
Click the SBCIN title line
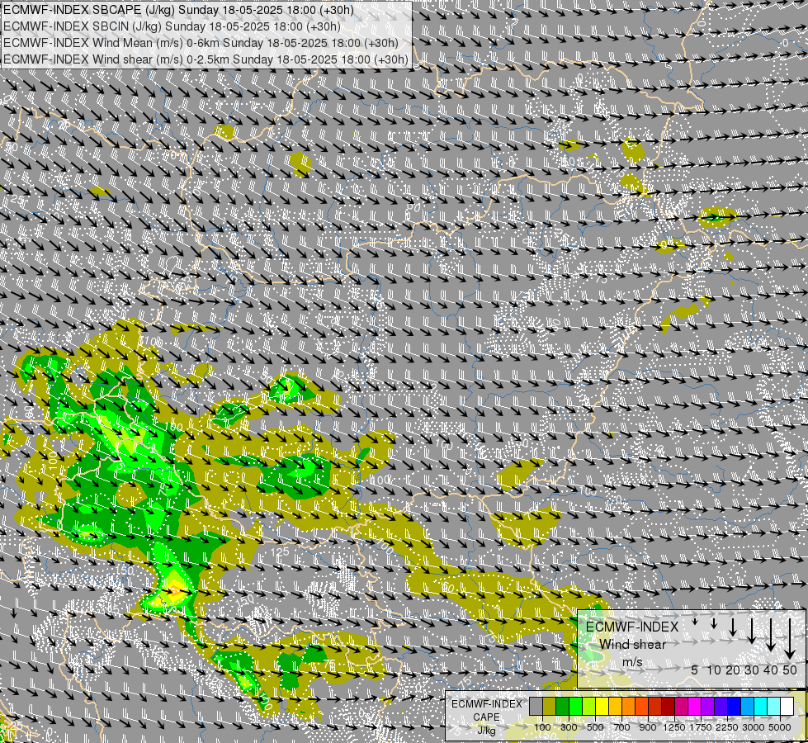172,26
